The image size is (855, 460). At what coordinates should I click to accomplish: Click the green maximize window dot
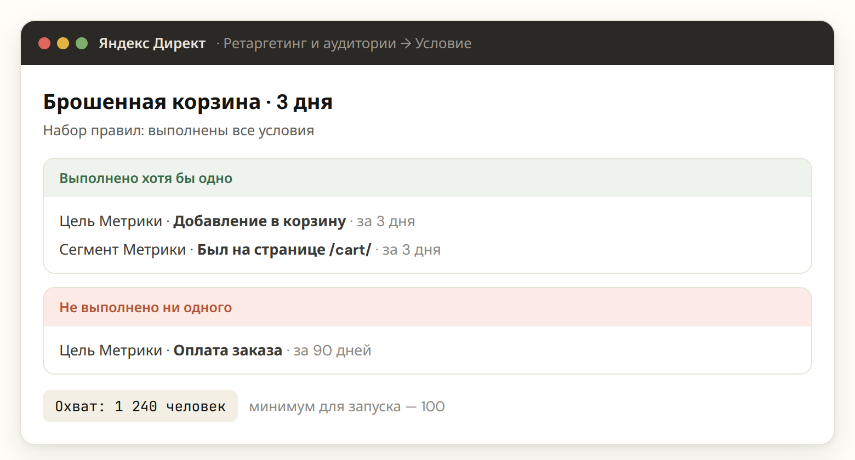[x=82, y=43]
